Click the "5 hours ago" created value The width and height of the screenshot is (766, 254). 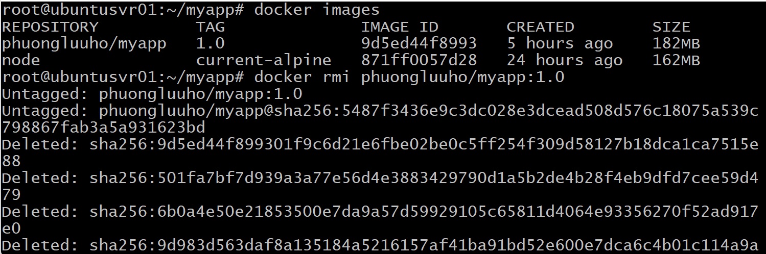coord(560,44)
